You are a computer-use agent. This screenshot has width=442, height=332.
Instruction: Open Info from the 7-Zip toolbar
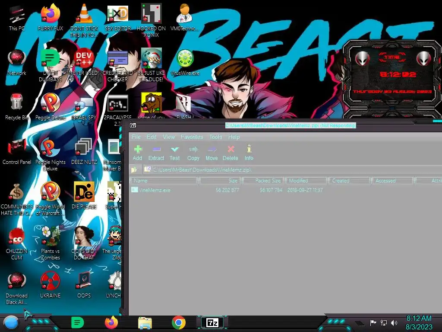click(x=249, y=153)
